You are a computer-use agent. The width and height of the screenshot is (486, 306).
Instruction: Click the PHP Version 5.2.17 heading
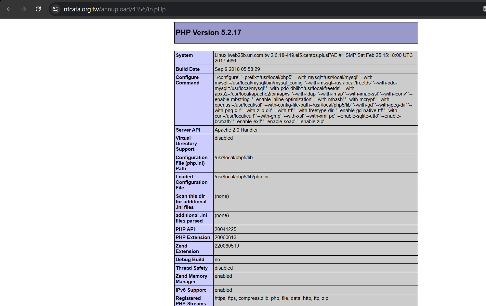click(208, 32)
